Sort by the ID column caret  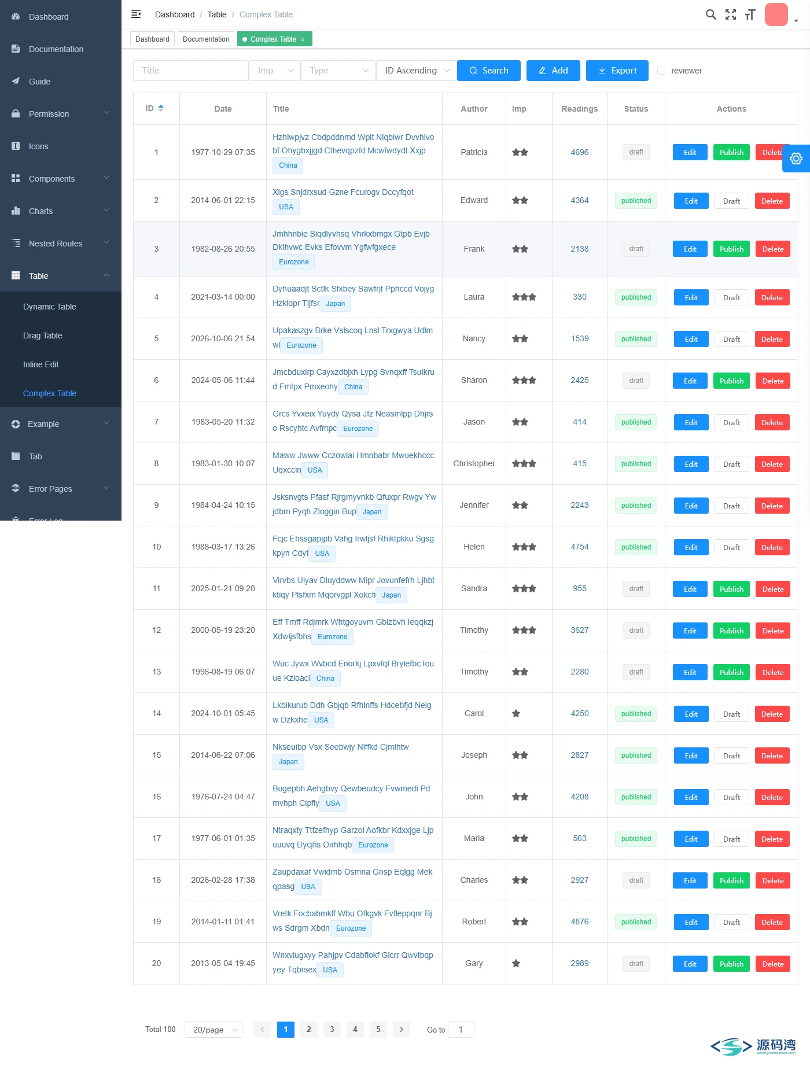pos(161,108)
